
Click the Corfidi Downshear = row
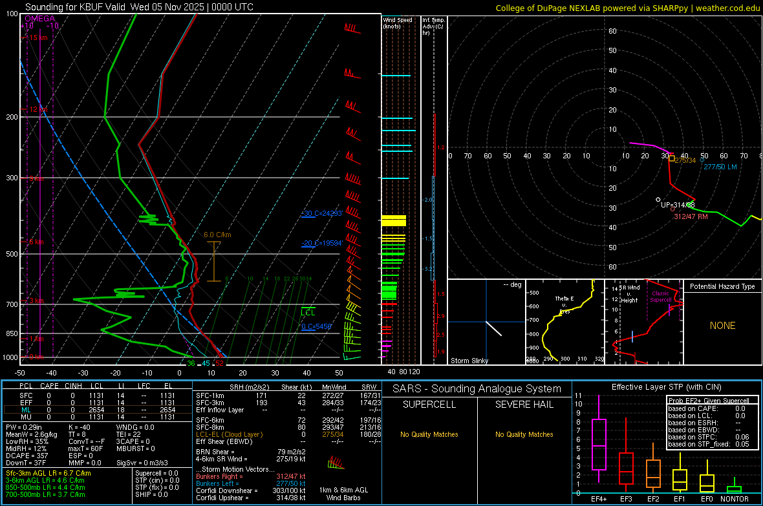(251, 490)
